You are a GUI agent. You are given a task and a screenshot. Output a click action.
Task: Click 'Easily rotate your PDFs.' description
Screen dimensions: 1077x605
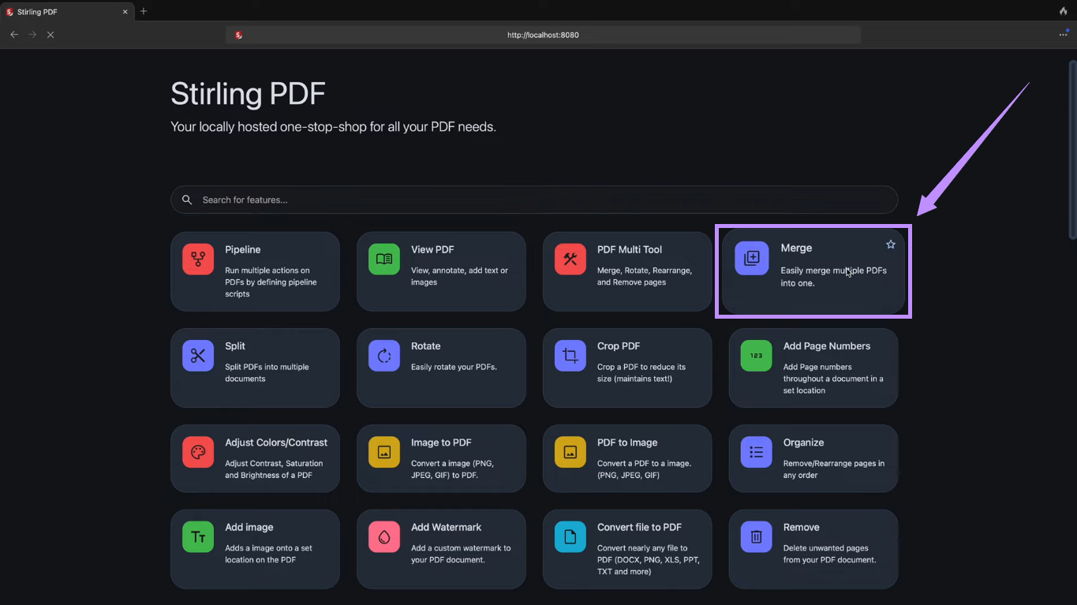click(x=454, y=367)
